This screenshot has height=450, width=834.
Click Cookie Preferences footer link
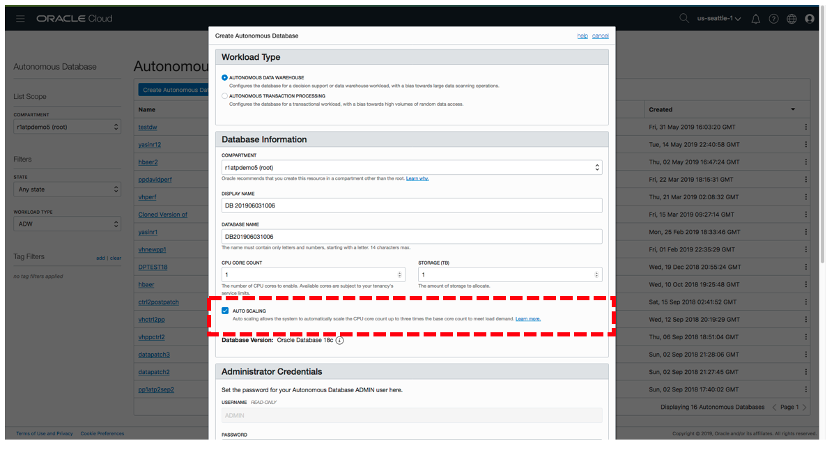(102, 433)
